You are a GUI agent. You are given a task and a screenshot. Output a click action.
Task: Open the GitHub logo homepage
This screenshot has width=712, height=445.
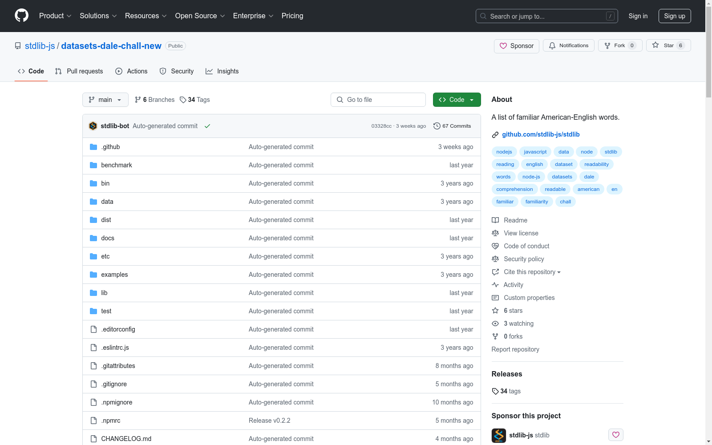tap(21, 16)
